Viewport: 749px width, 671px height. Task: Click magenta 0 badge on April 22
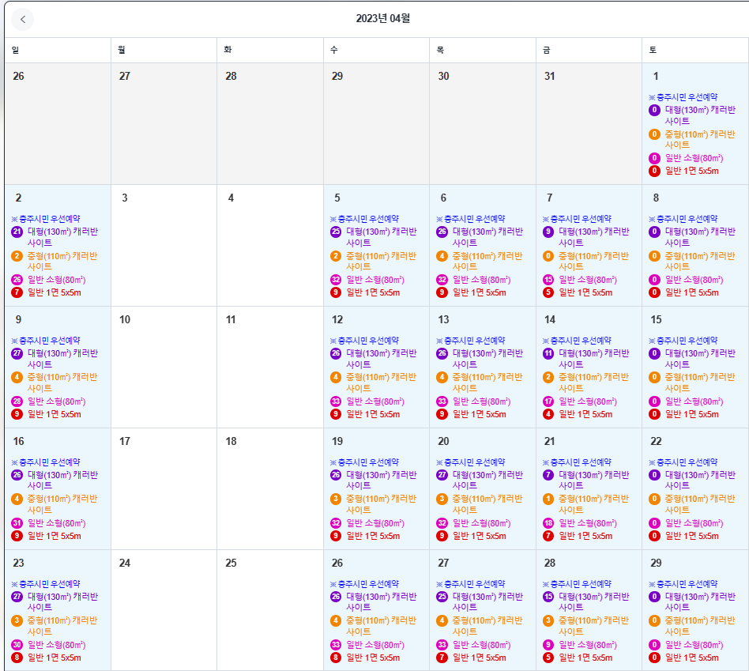click(x=654, y=523)
